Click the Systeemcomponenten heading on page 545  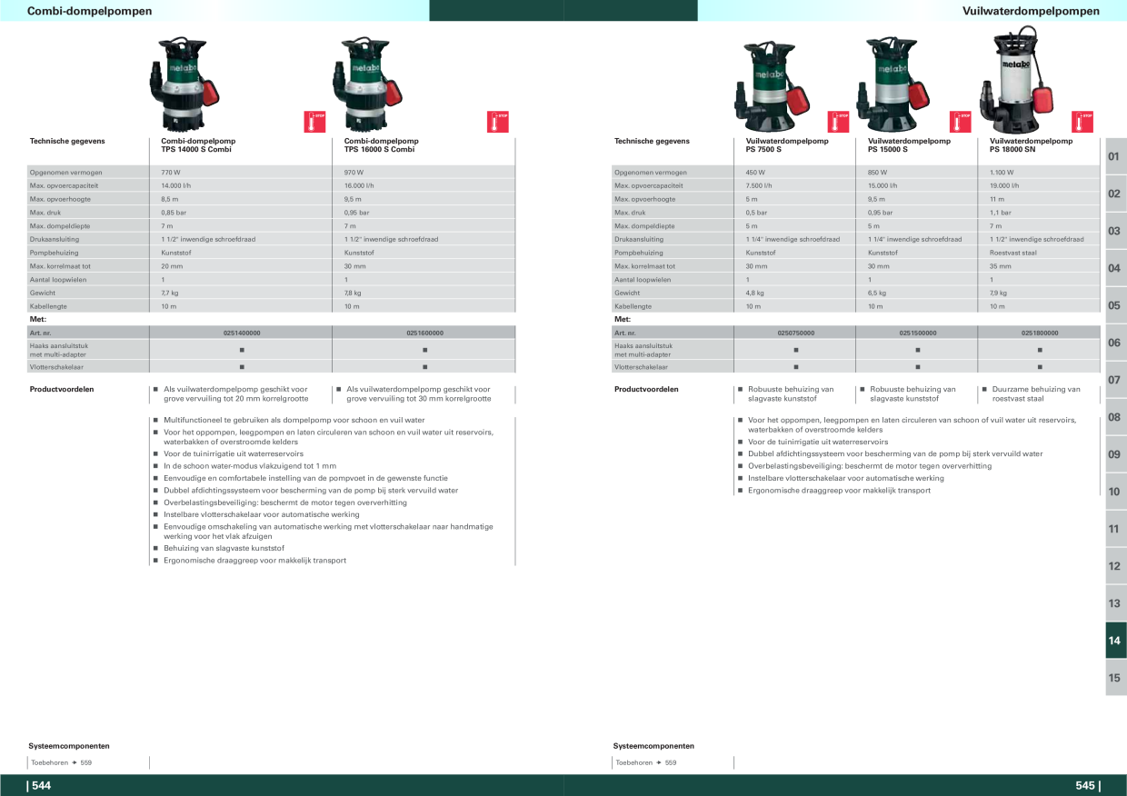click(653, 746)
